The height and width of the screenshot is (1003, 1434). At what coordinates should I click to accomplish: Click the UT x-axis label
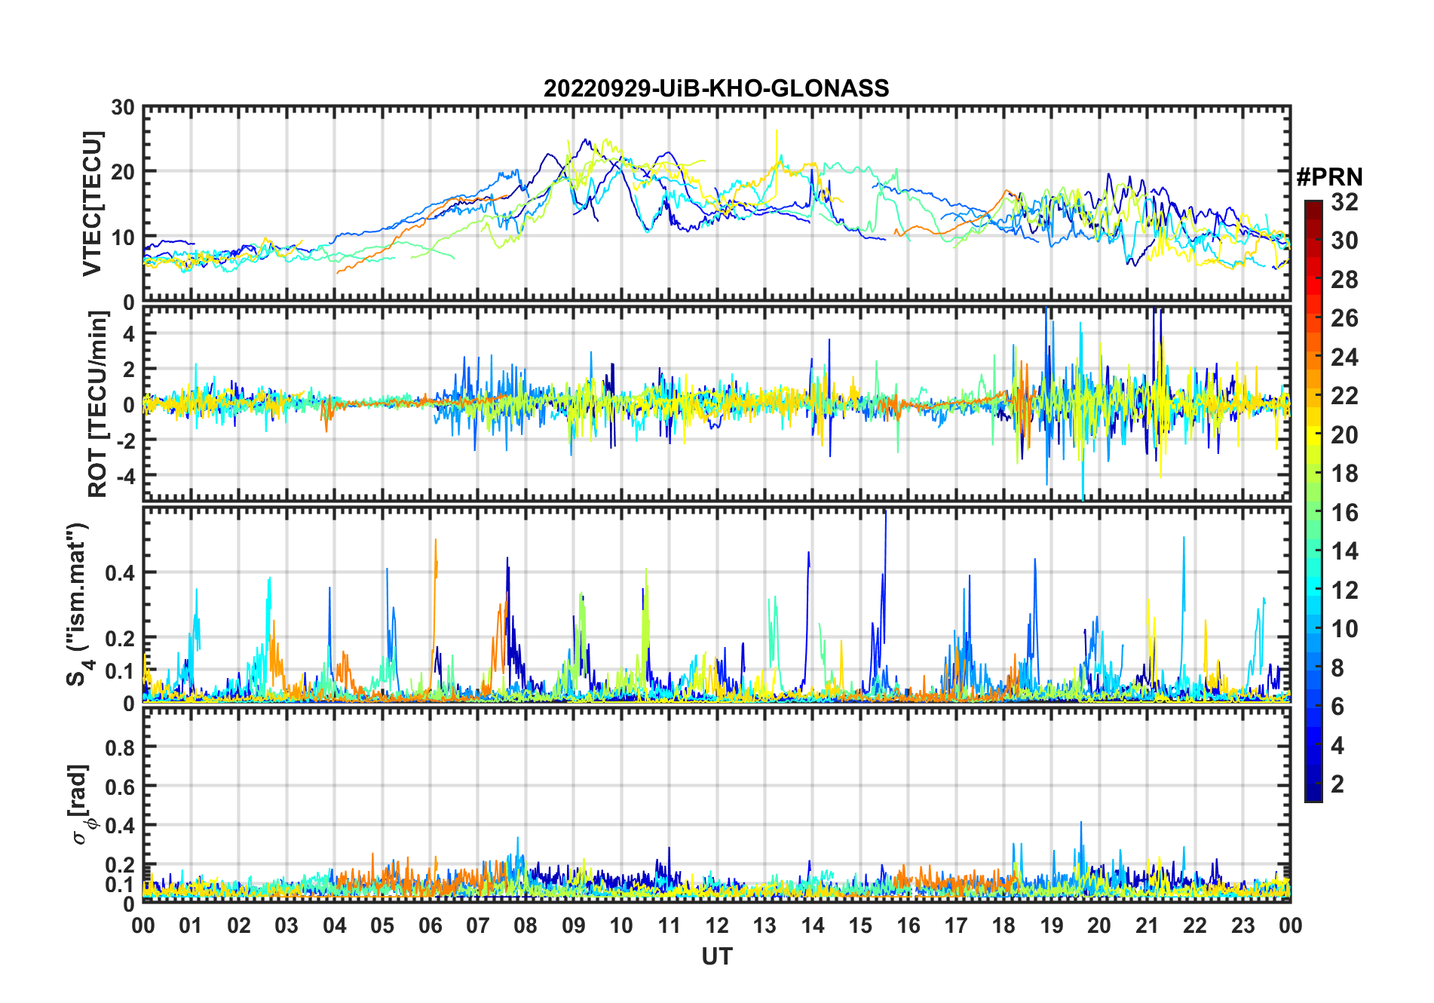point(717,956)
